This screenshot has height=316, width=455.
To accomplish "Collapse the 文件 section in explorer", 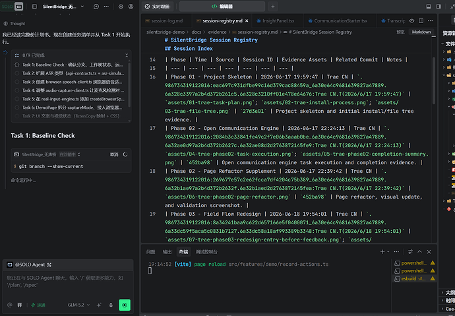I will pos(448,44).
